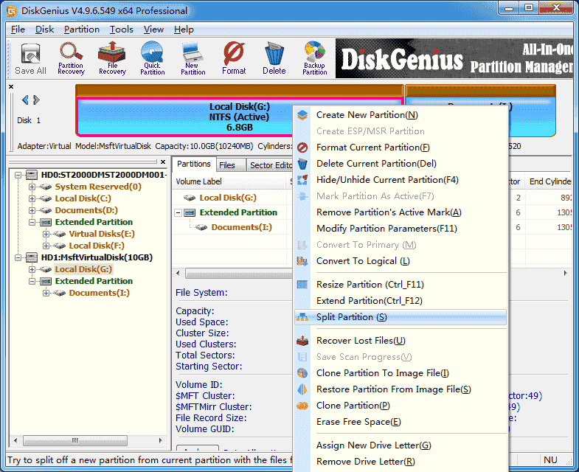The image size is (579, 472).
Task: Click the Clone Partition menu icon
Action: click(302, 406)
